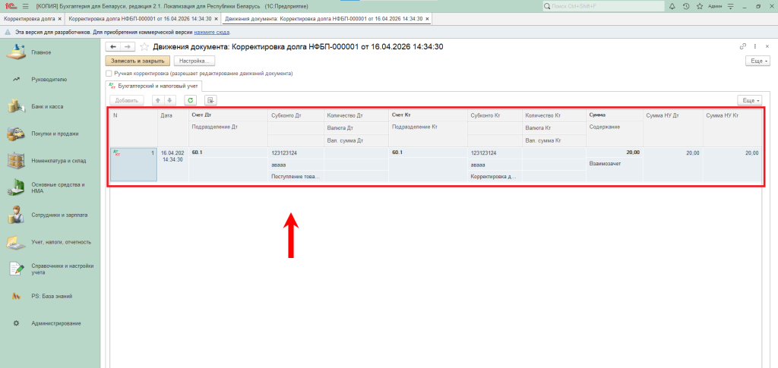
Task: Open the main hamburger menu
Action: [x=25, y=6]
